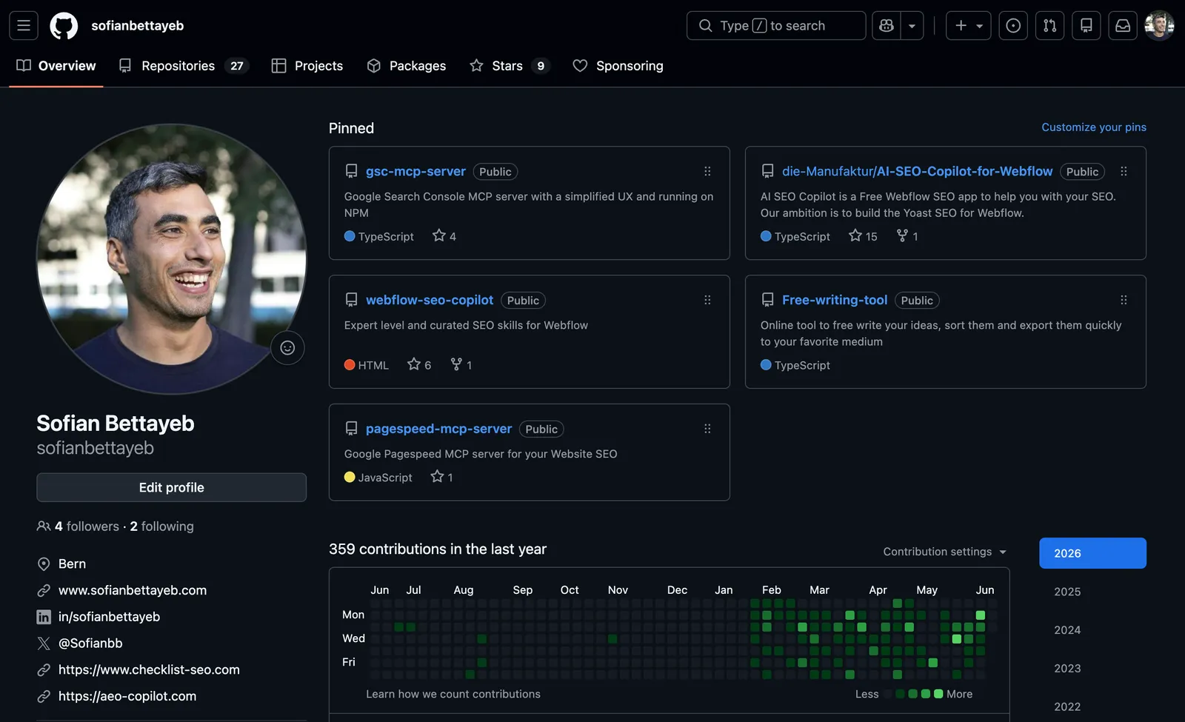
Task: View issues via the header icon
Action: (x=1013, y=26)
